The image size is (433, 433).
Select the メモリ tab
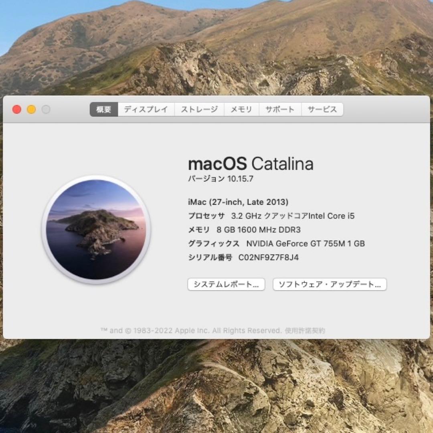pyautogui.click(x=241, y=109)
